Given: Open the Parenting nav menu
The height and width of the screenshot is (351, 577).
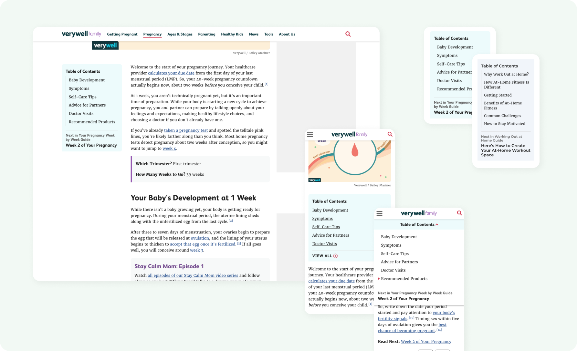Looking at the screenshot, I should tap(207, 34).
